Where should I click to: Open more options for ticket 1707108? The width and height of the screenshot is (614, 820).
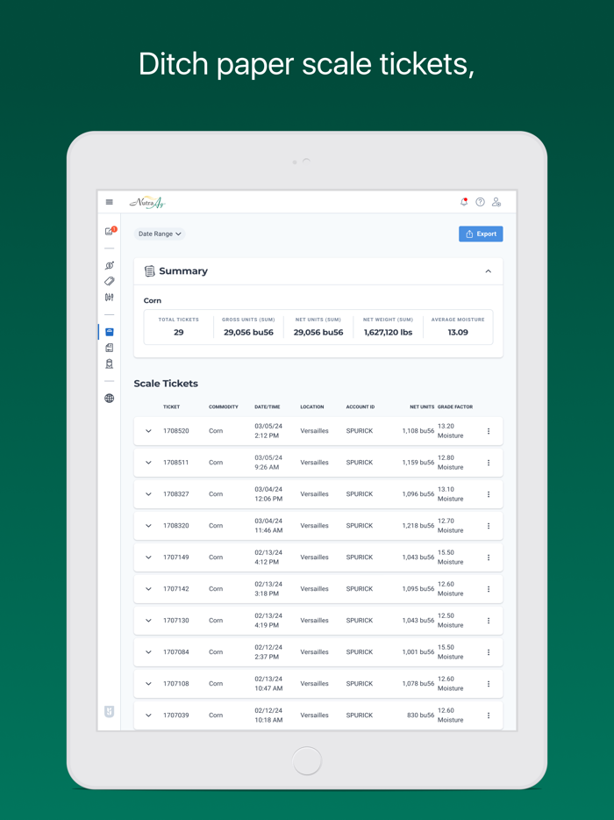(x=489, y=684)
